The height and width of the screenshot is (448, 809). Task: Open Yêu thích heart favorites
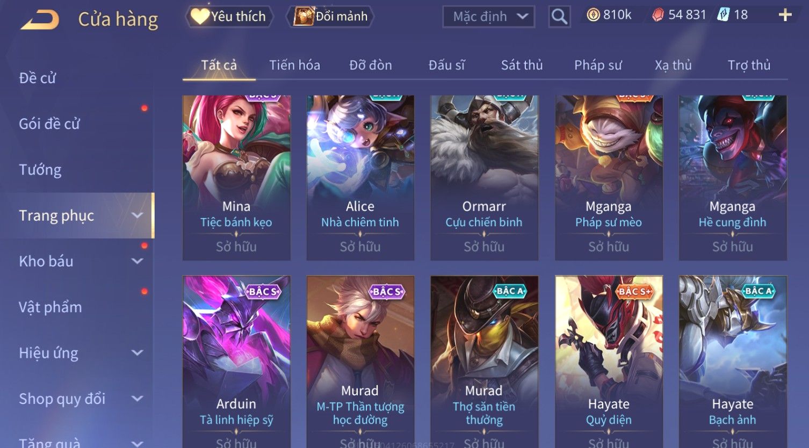point(229,17)
